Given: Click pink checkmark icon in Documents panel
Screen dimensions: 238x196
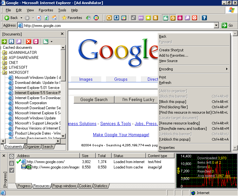Looking at the screenshot, I should (x=36, y=41).
